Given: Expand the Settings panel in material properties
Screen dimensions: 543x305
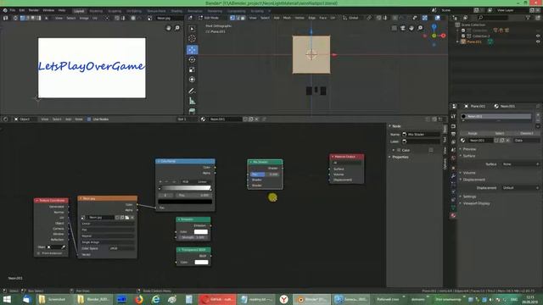Looking at the screenshot, I should click(469, 197).
